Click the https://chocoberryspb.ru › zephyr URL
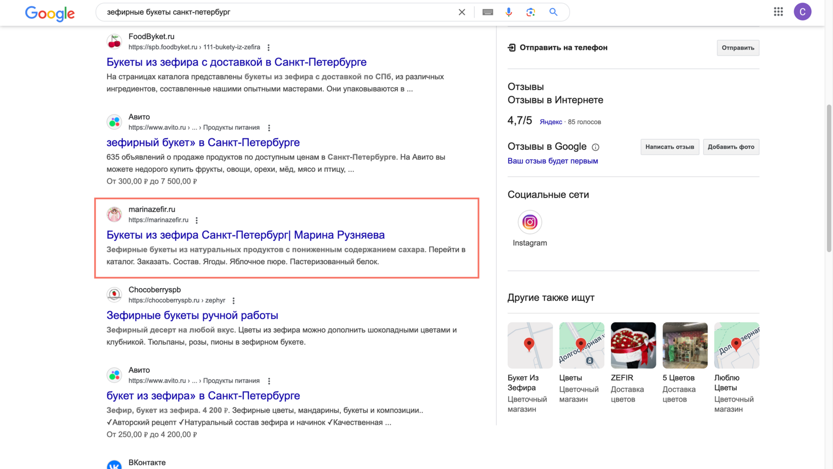 (x=177, y=300)
